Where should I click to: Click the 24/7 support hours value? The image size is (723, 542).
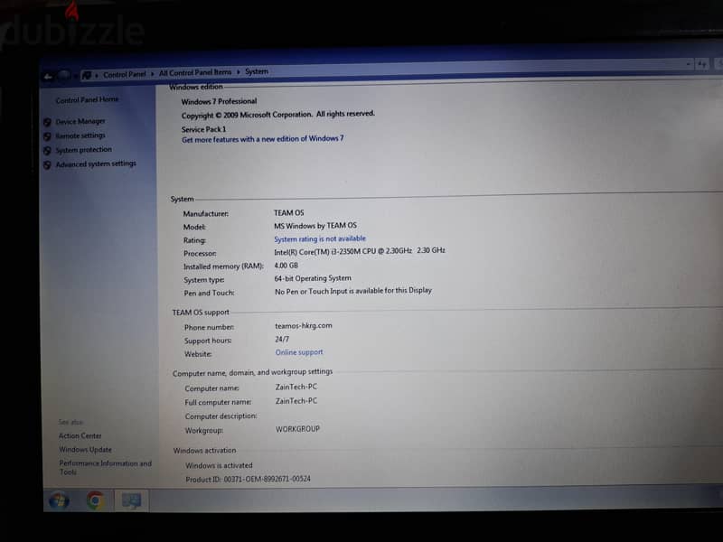(282, 339)
